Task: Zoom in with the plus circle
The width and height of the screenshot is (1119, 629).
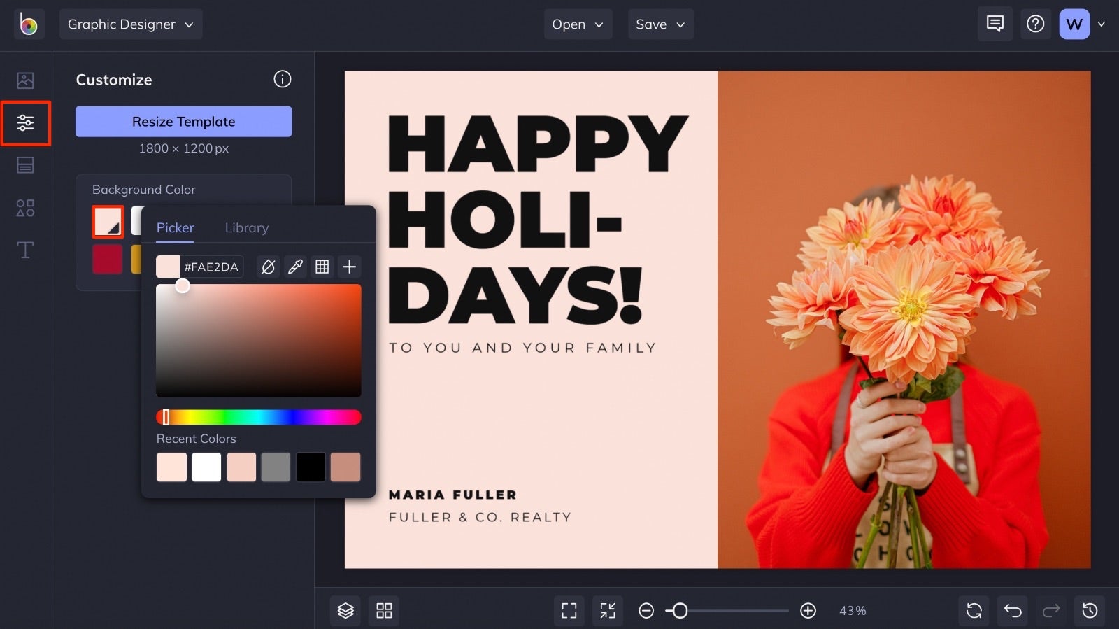Action: tap(808, 611)
